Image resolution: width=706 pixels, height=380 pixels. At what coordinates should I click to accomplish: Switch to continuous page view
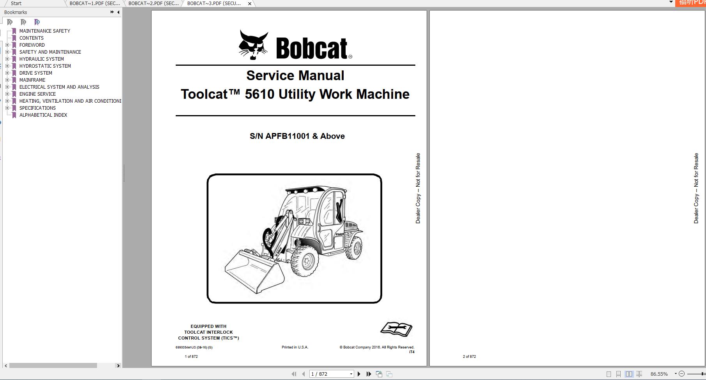618,374
